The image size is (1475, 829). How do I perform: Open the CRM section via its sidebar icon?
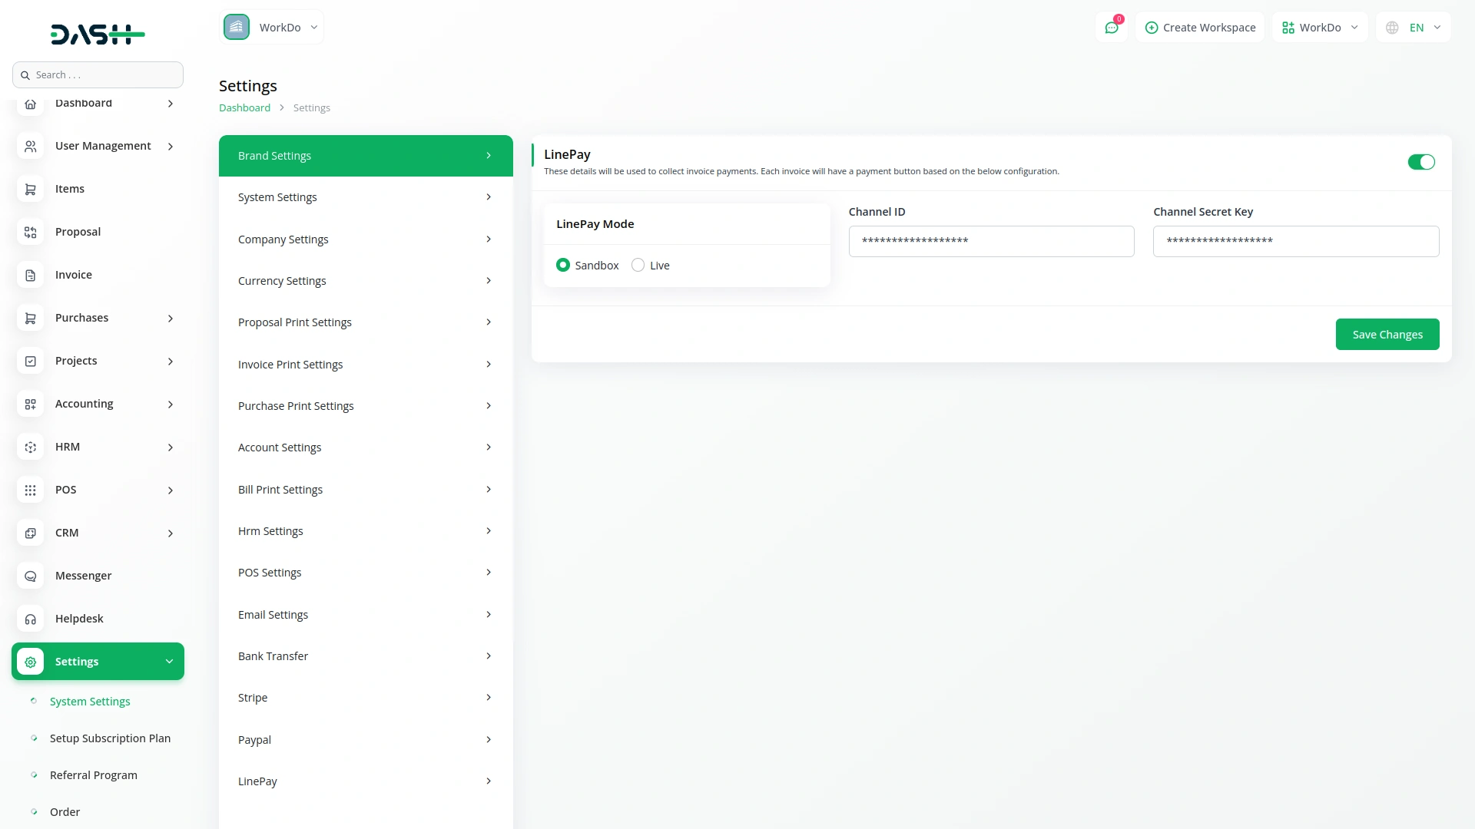[31, 533]
